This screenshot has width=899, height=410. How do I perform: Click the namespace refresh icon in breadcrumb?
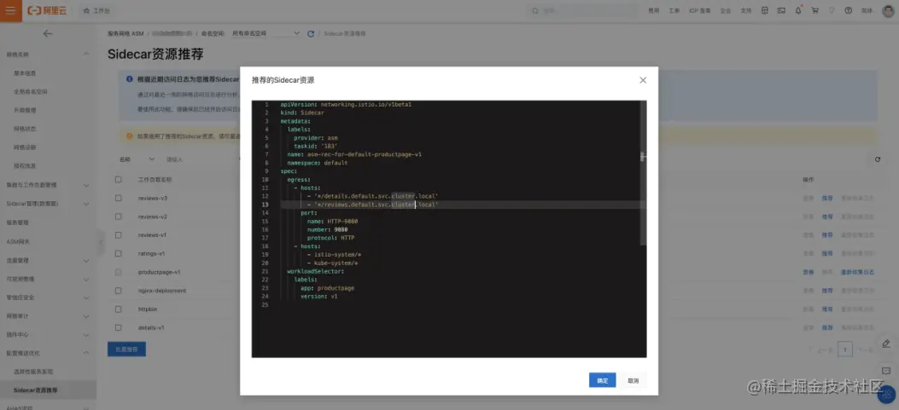pyautogui.click(x=311, y=34)
